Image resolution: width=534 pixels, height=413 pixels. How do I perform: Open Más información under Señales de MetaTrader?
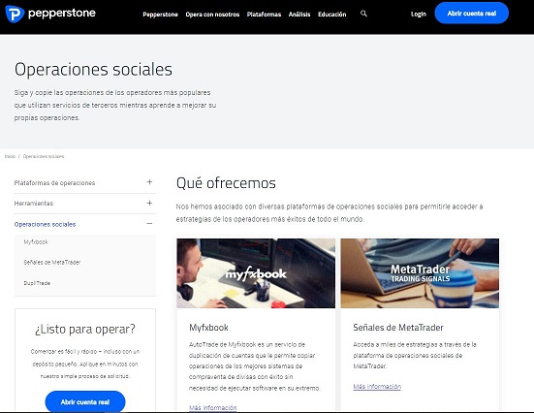377,387
